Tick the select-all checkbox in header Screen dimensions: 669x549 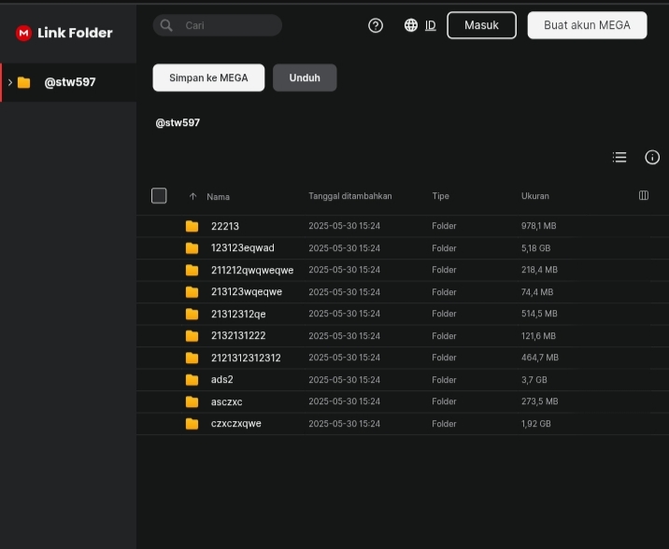coord(159,196)
